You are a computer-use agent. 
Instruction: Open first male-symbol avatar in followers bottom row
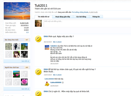click(x=9, y=82)
